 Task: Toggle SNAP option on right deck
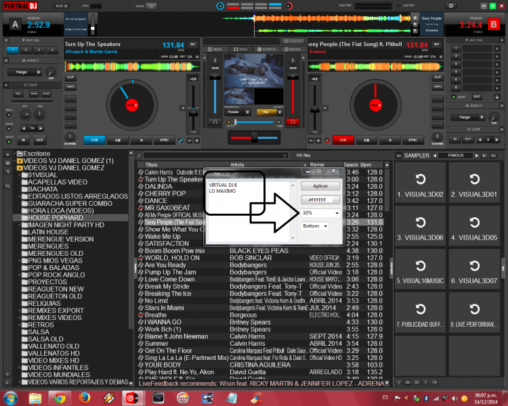pos(454,97)
